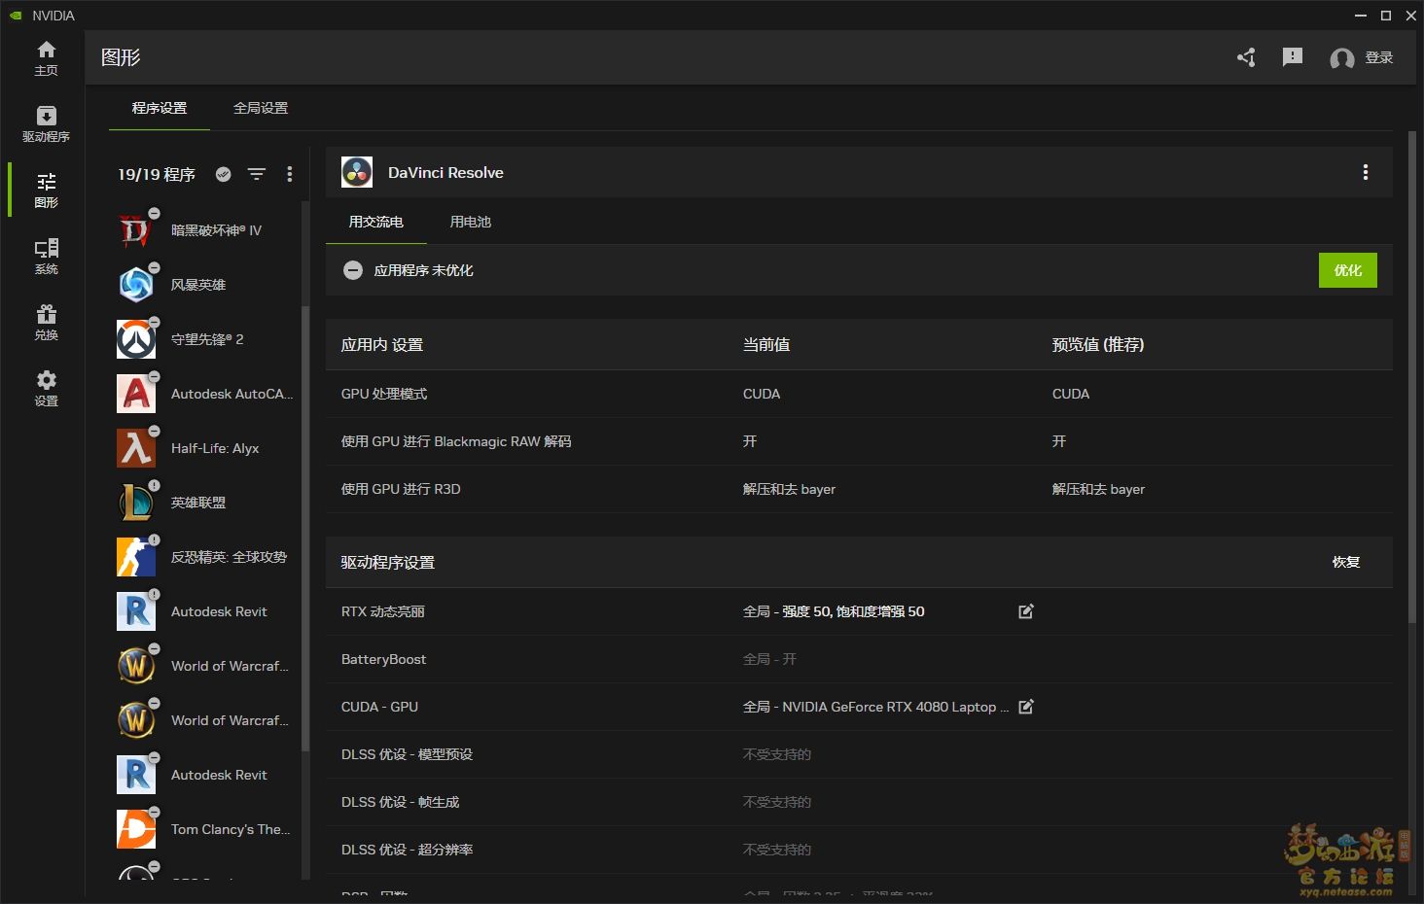Select 反恐精英: 全球攻势 game icon
Image resolution: width=1424 pixels, height=904 pixels.
[136, 557]
